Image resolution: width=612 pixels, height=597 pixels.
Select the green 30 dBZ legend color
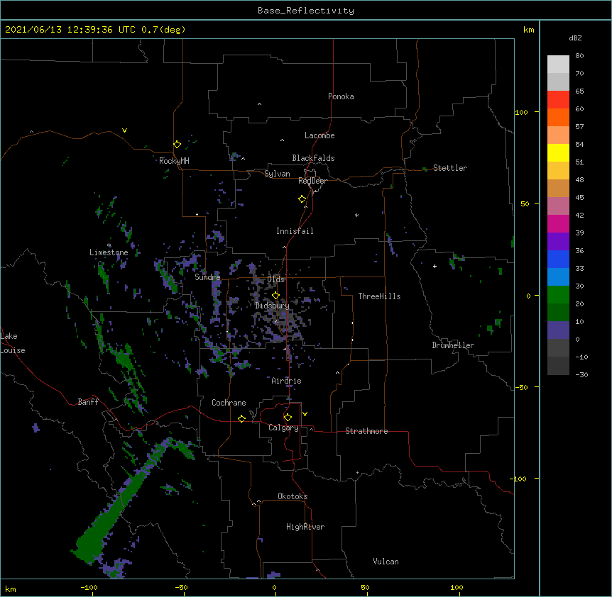click(x=558, y=295)
